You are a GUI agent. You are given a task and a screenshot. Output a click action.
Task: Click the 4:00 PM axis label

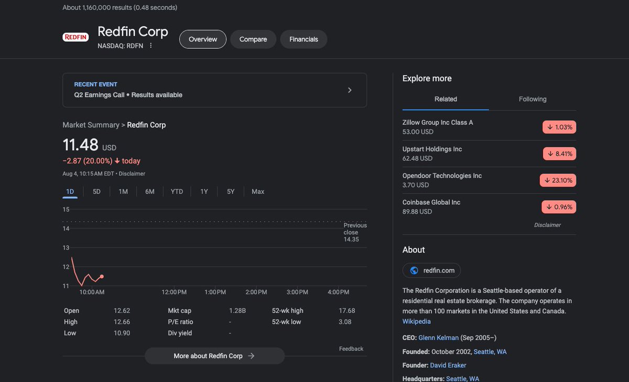point(338,292)
